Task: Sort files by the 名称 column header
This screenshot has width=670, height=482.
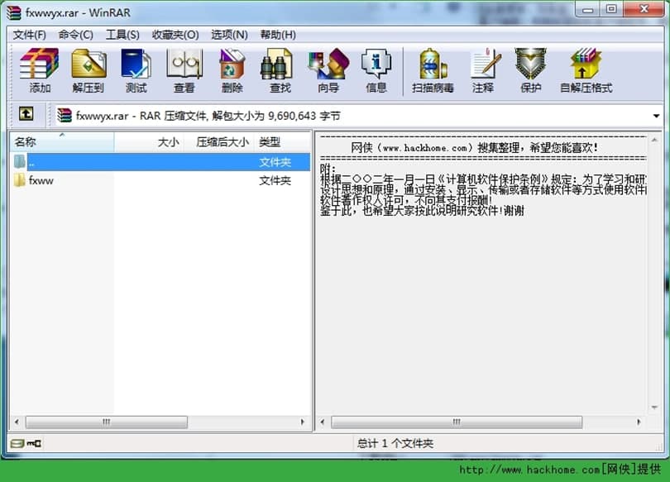Action: pos(25,141)
